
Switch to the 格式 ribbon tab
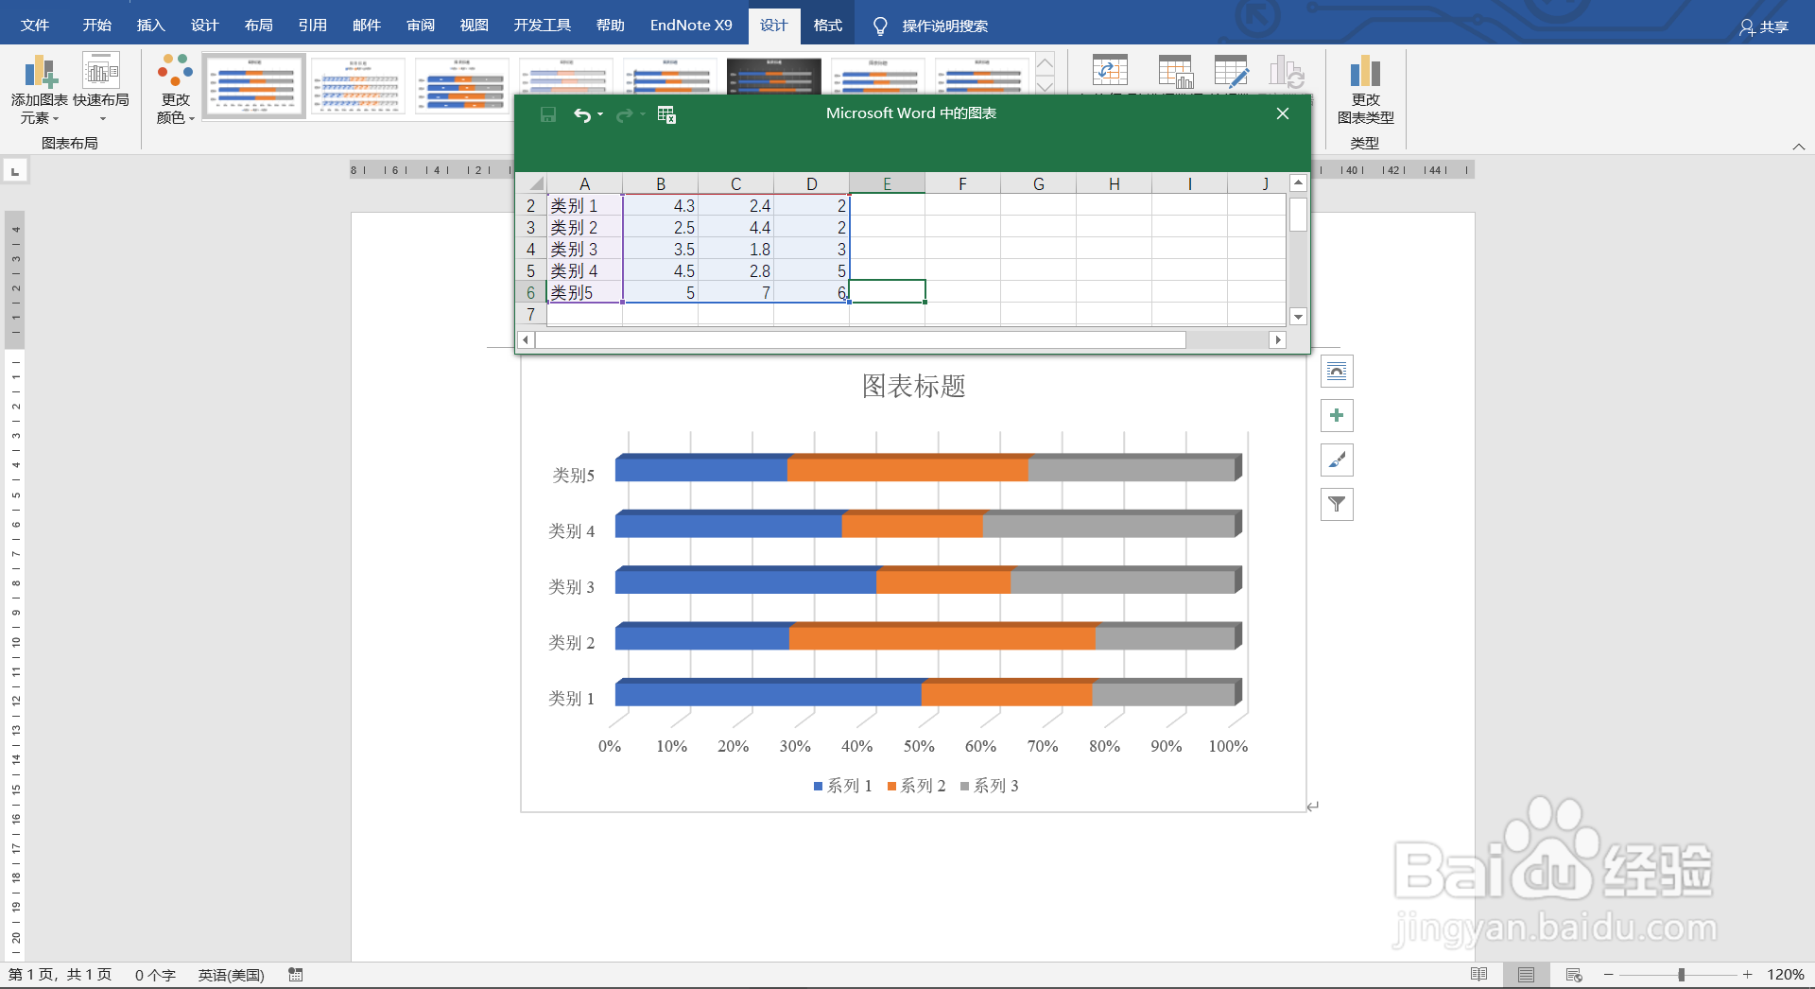(x=826, y=26)
